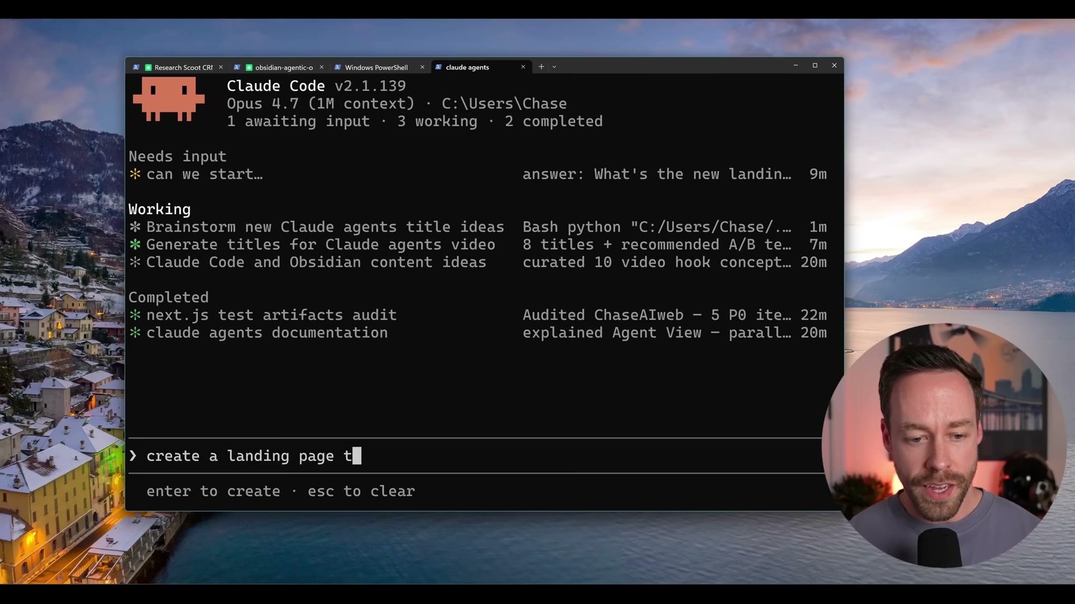The width and height of the screenshot is (1075, 604).
Task: Click green asterisk beside next.js test artifacts
Action: [135, 315]
